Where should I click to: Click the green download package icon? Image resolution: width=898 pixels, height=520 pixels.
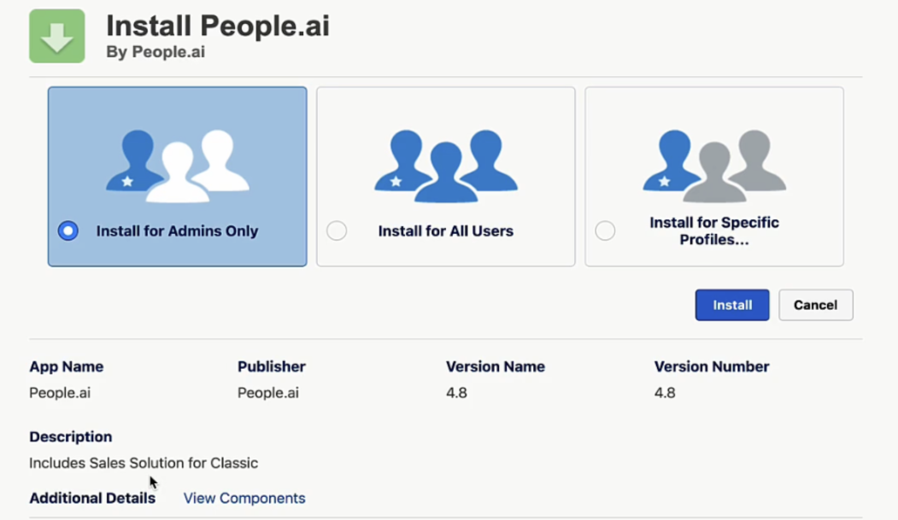tap(57, 36)
